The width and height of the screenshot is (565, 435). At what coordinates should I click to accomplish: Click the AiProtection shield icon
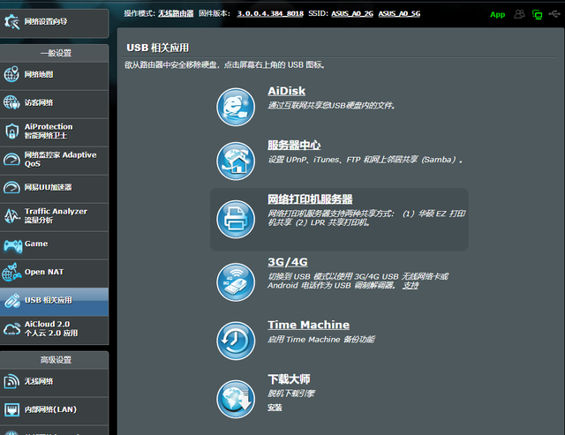point(11,131)
